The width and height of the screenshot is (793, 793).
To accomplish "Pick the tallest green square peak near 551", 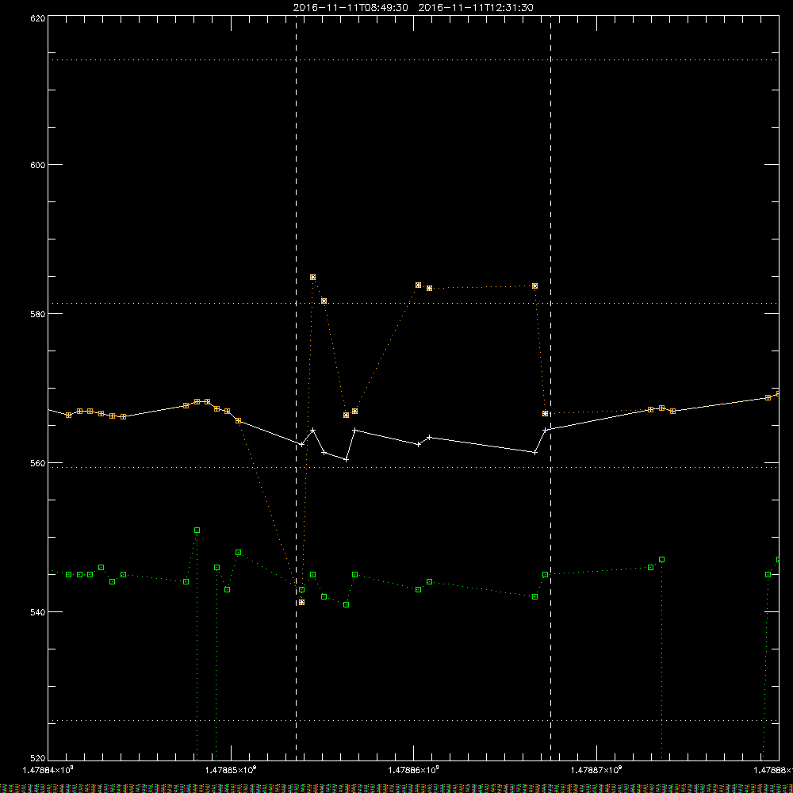I will point(197,530).
